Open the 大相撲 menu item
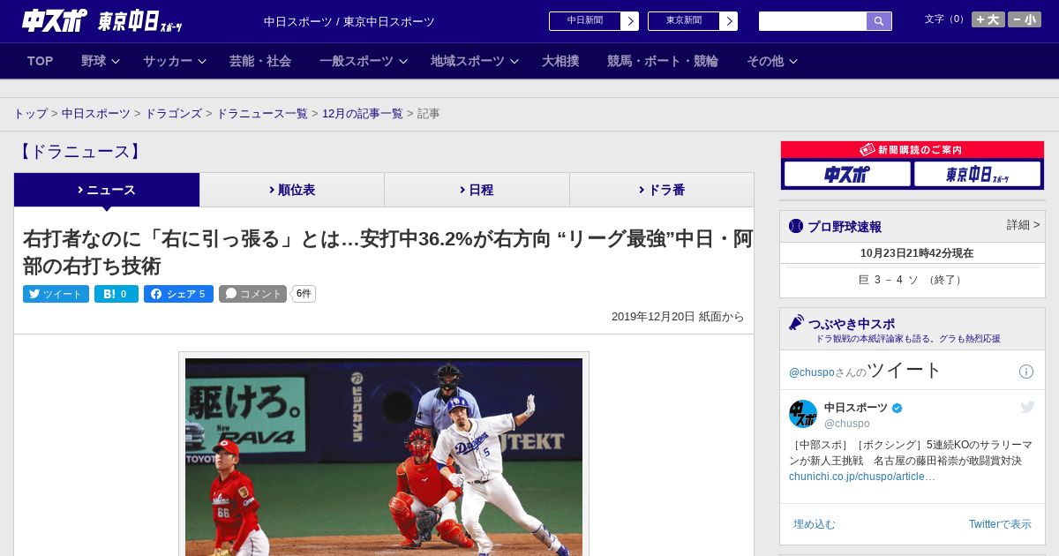The width and height of the screenshot is (1059, 556). [x=560, y=61]
